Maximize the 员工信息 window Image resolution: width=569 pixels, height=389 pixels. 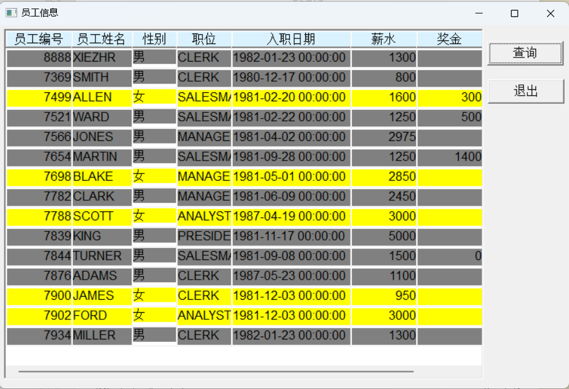(x=515, y=13)
